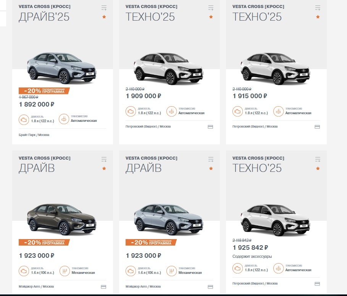Click Петровский (Видное) dealer on 1 909 000 ₽ card

pos(148,127)
